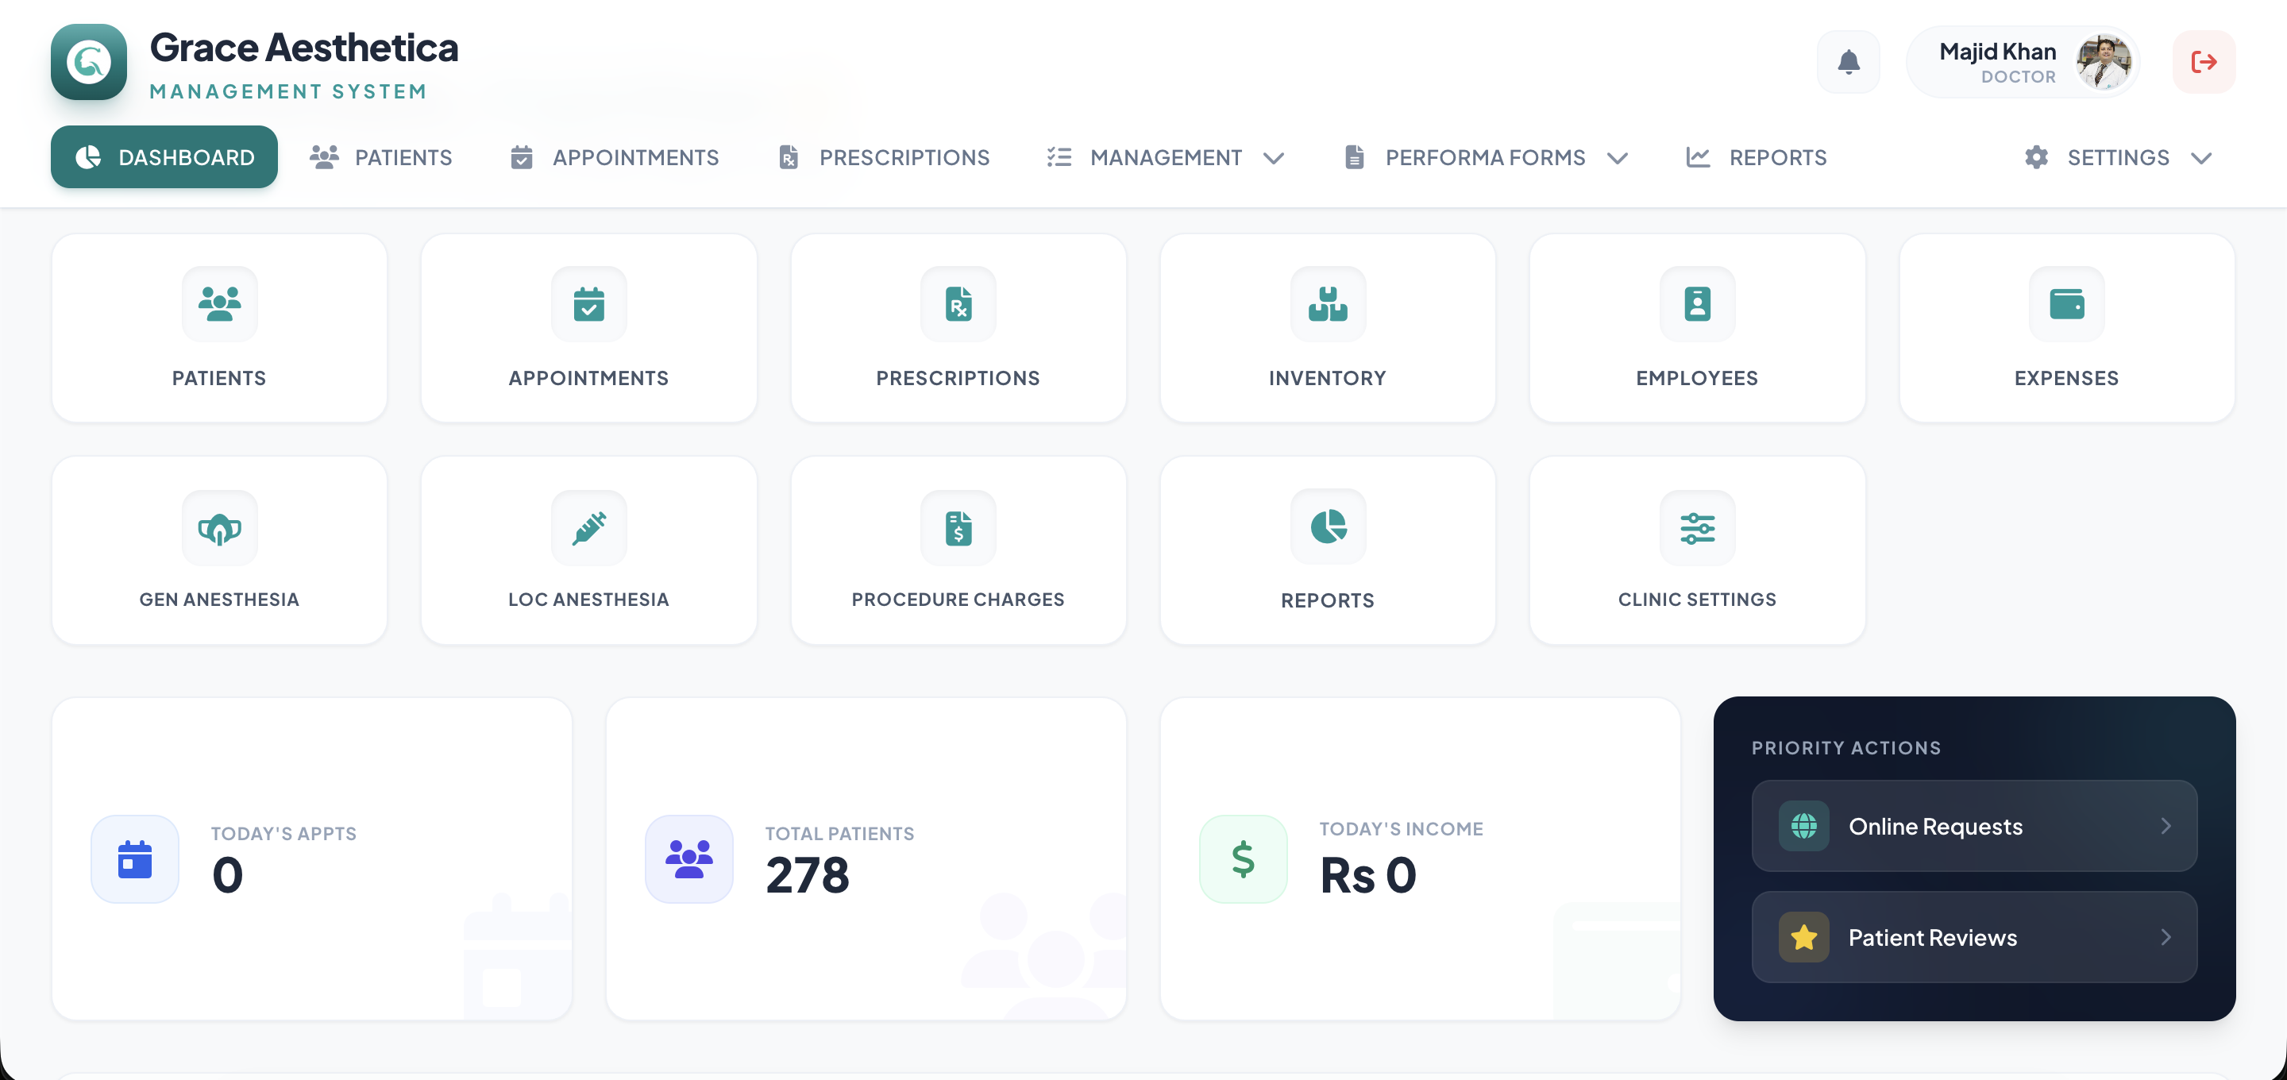This screenshot has height=1080, width=2287.
Task: Expand the Management menu chevron
Action: tap(1274, 158)
